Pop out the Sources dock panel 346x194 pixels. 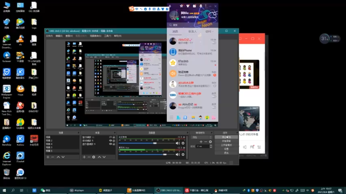[115, 133]
